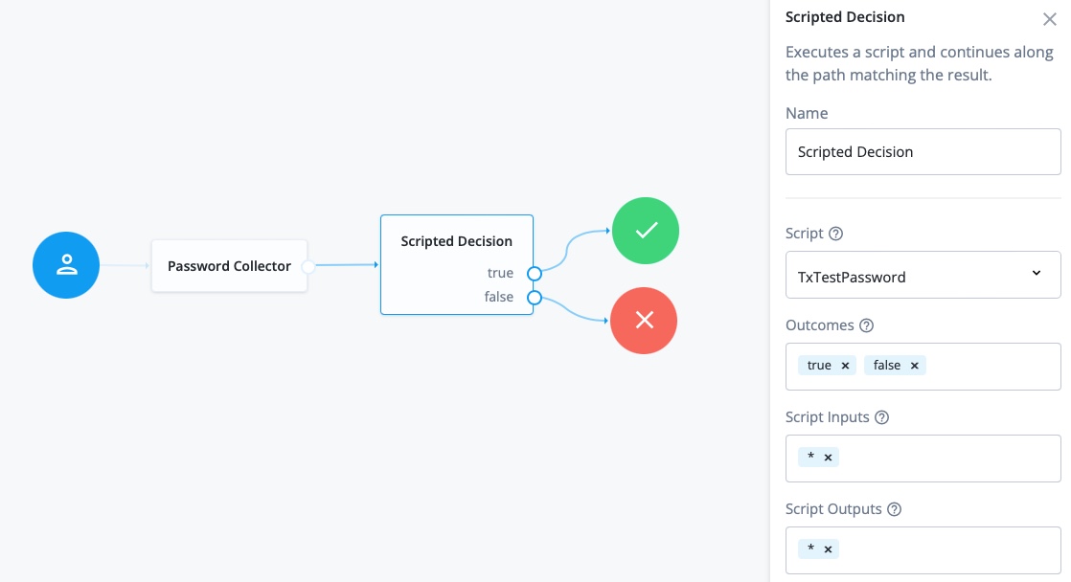Remove the false outcome tag
The height and width of the screenshot is (582, 1071).
pyautogui.click(x=914, y=365)
